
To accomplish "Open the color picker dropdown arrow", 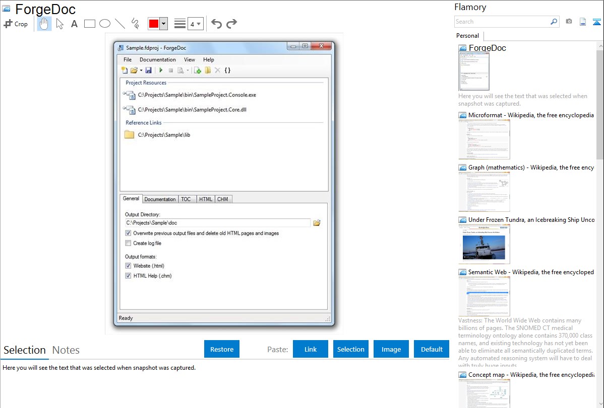I will [x=164, y=24].
